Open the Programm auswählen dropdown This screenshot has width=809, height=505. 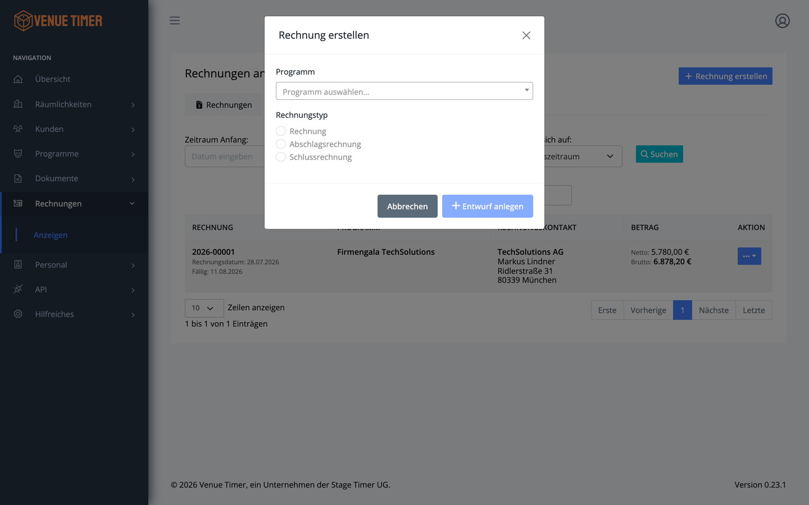404,91
